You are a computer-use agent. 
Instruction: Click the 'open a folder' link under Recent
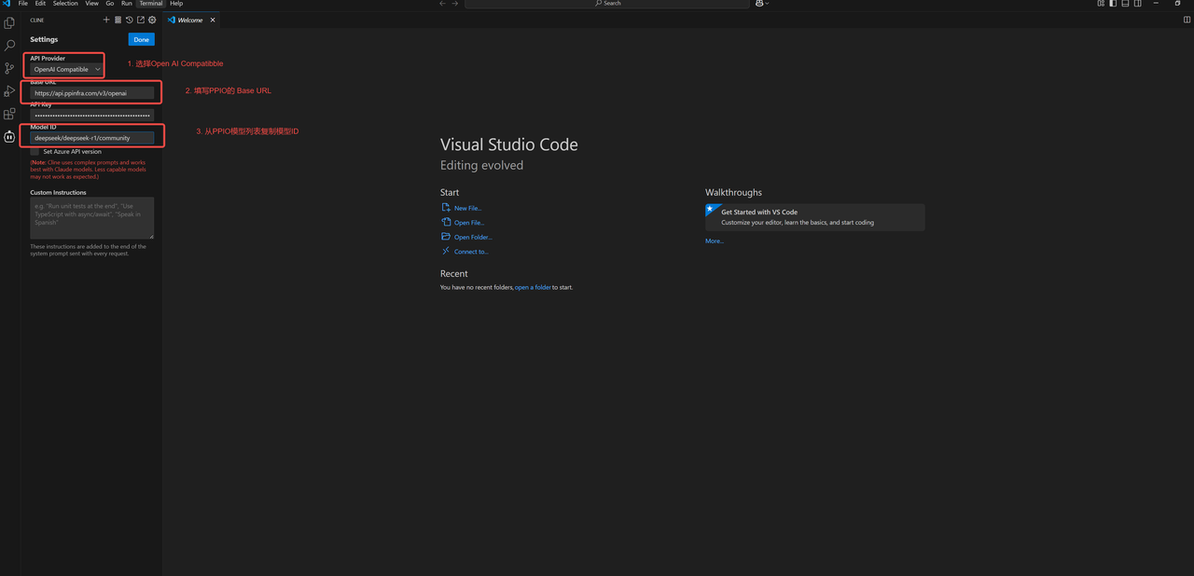tap(533, 287)
